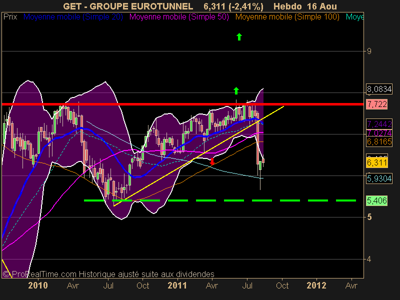Click the Avr label after 2012
This screenshot has height=300, width=400.
tap(351, 285)
